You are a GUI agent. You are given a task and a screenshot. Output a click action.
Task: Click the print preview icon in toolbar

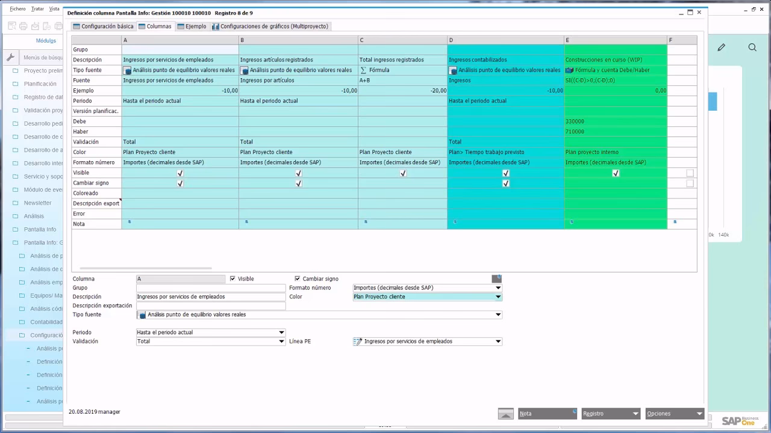tap(11, 26)
